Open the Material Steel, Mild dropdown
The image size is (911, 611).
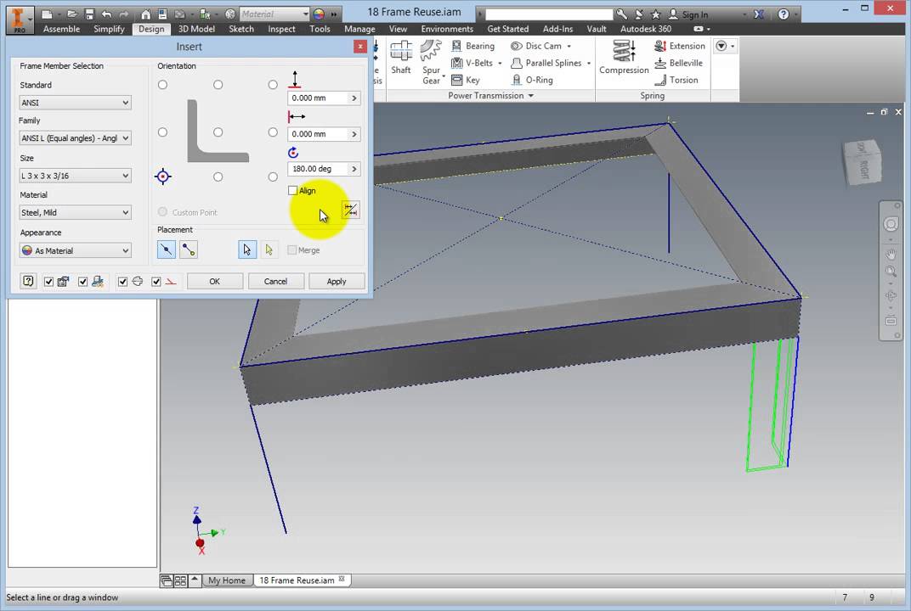[x=75, y=212]
